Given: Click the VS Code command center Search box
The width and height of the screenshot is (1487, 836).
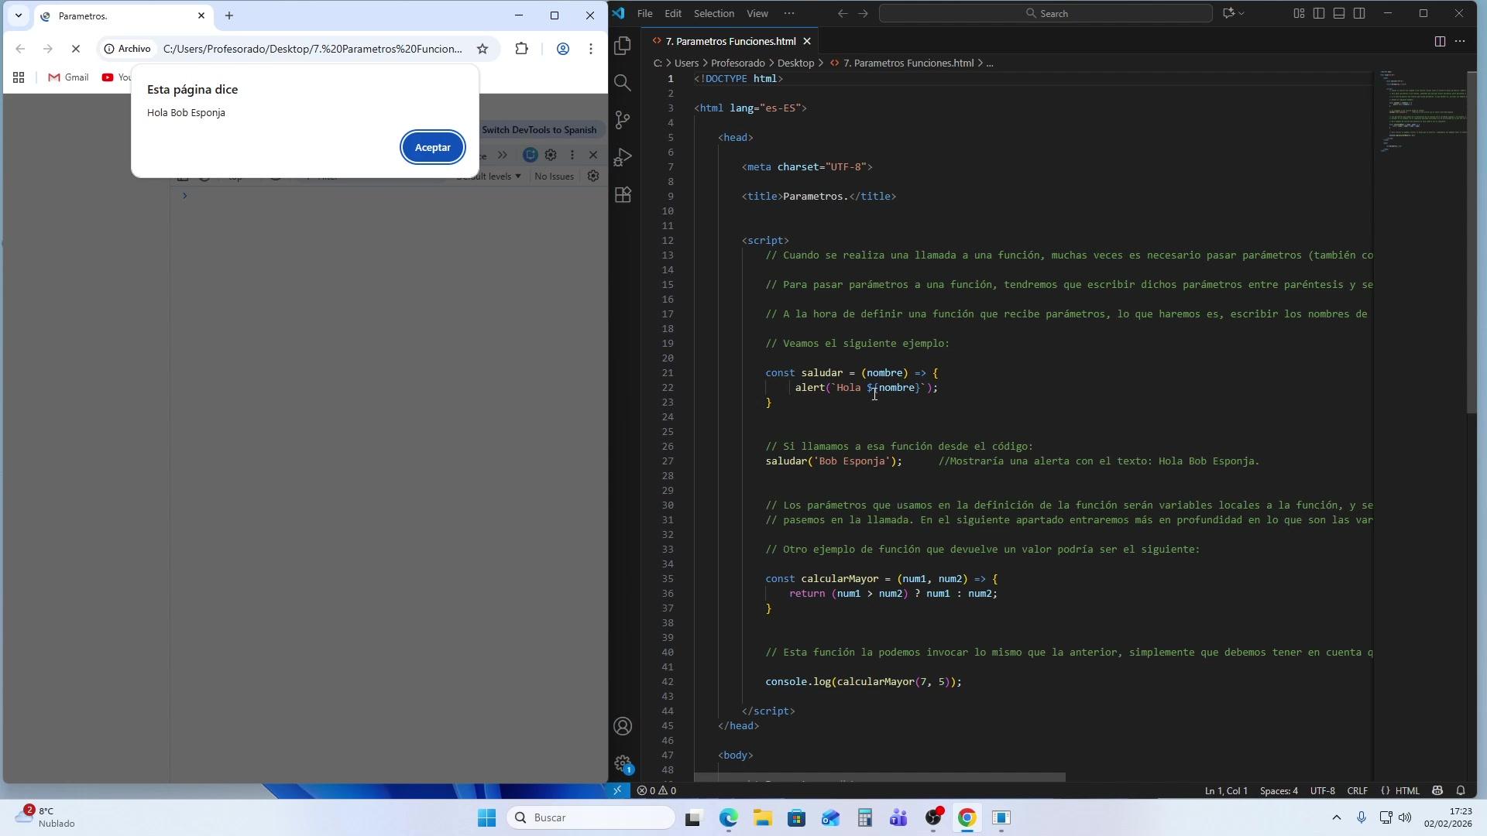Looking at the screenshot, I should (x=1046, y=13).
